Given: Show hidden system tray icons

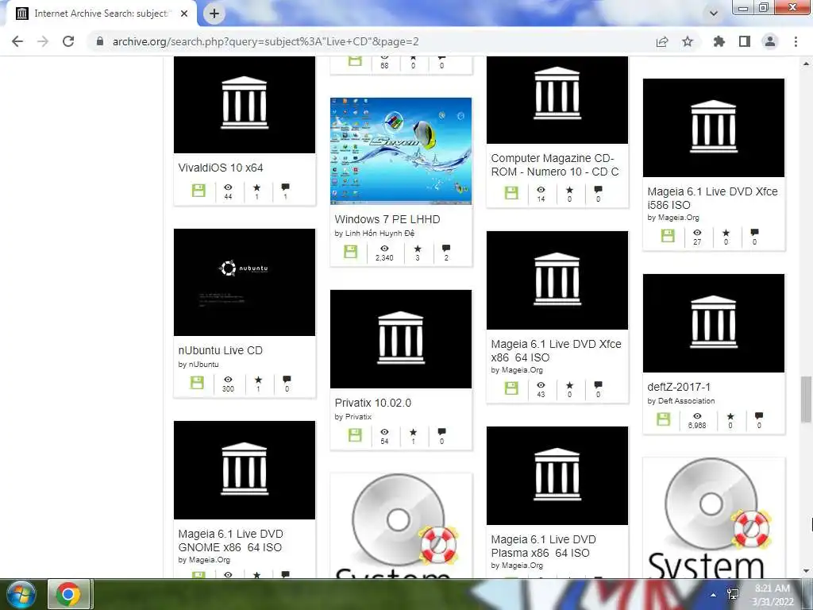Looking at the screenshot, I should point(714,594).
